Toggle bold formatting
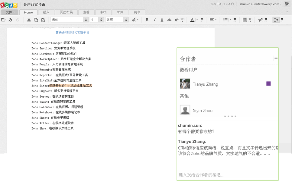The height and width of the screenshot is (182, 292). pos(147,20)
